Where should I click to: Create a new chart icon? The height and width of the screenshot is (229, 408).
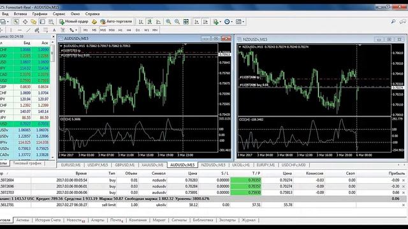pyautogui.click(x=3, y=22)
